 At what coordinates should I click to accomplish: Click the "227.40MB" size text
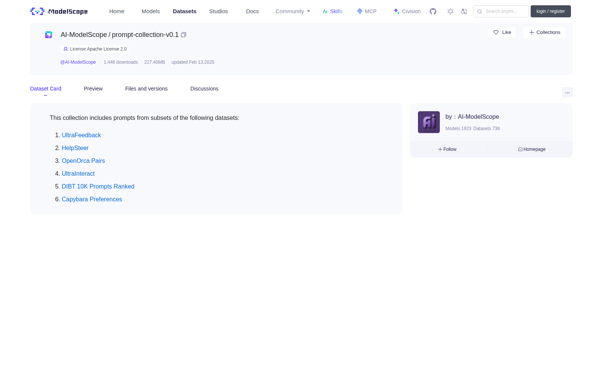point(155,62)
